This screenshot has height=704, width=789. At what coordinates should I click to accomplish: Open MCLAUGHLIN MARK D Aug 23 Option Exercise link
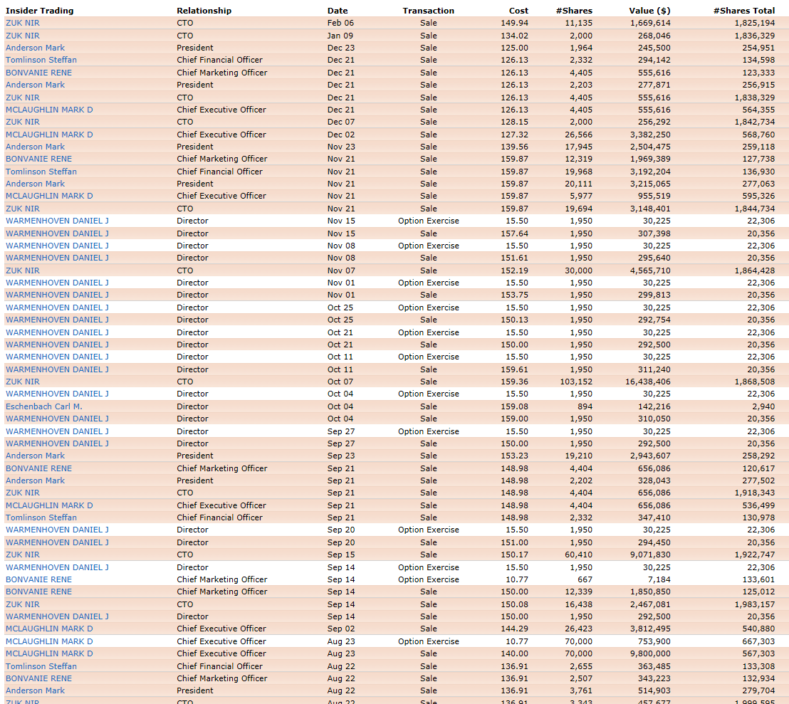coord(49,641)
